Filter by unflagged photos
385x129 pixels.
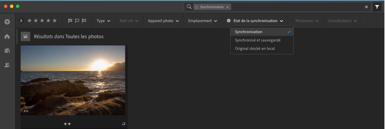[x=77, y=21]
